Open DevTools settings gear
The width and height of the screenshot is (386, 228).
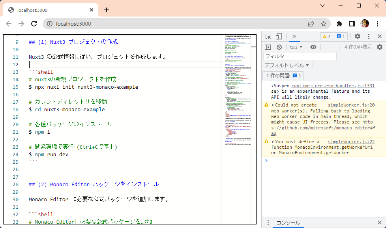coord(358,36)
